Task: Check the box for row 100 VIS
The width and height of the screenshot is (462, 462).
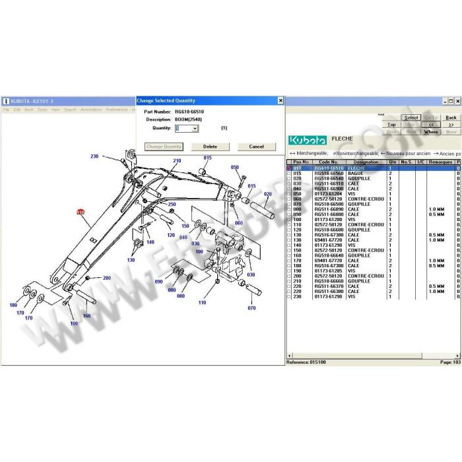Action: [289, 220]
